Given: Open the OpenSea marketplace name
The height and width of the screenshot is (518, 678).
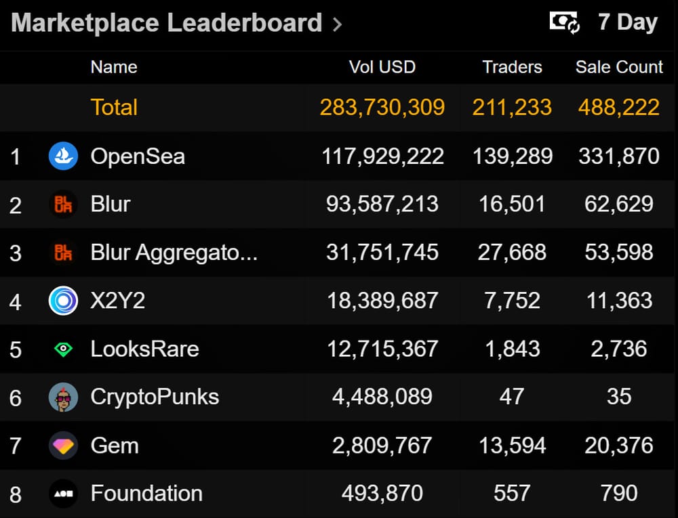Looking at the screenshot, I should point(138,156).
